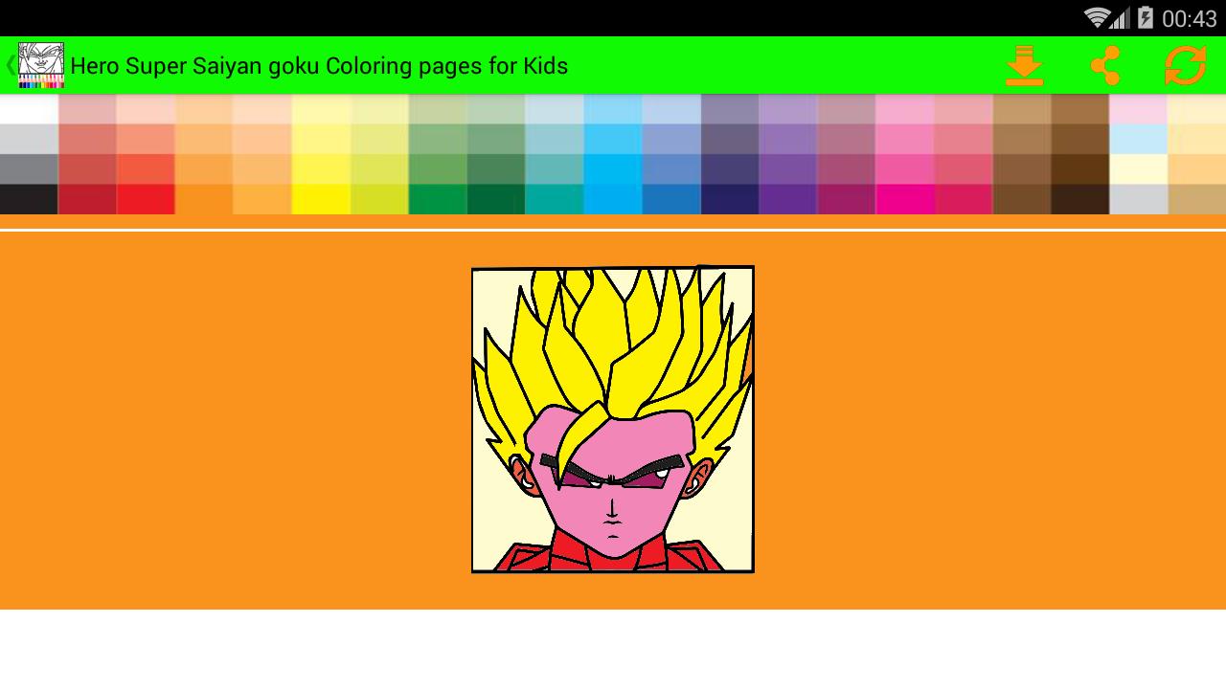The image size is (1226, 689).
Task: Pick the navy blue swatch in bottom row
Action: [x=730, y=199]
